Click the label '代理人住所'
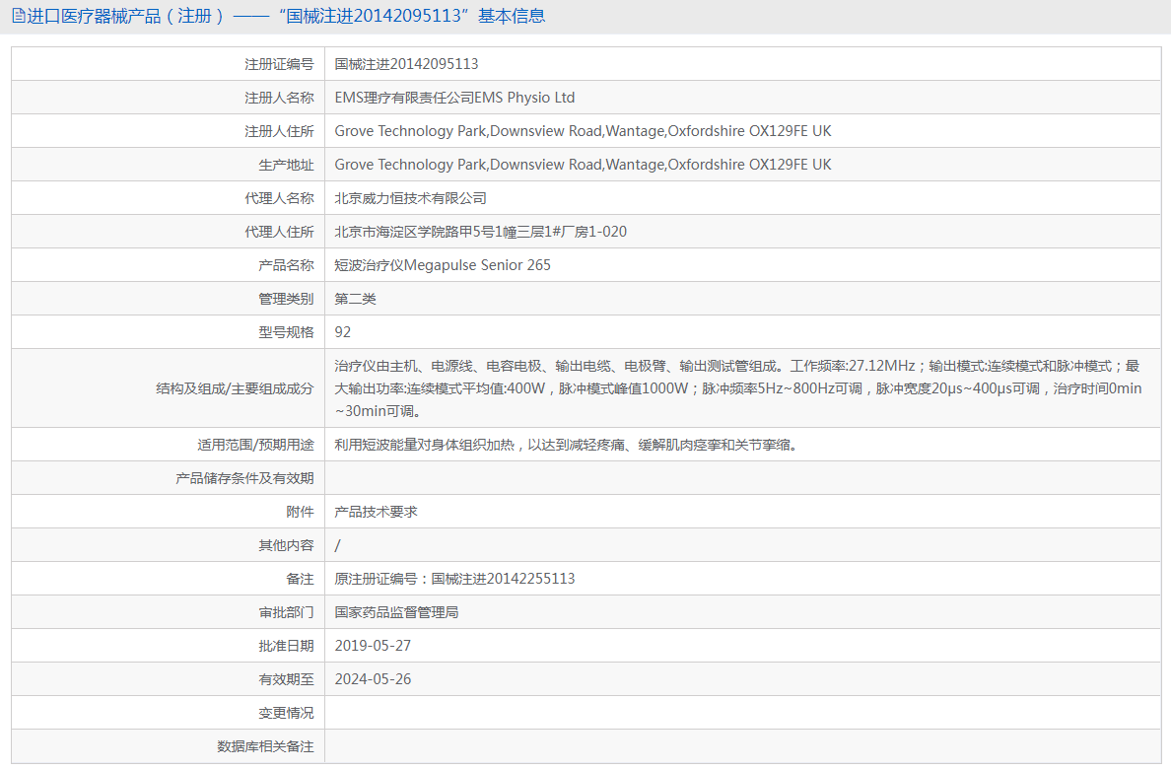 (279, 233)
